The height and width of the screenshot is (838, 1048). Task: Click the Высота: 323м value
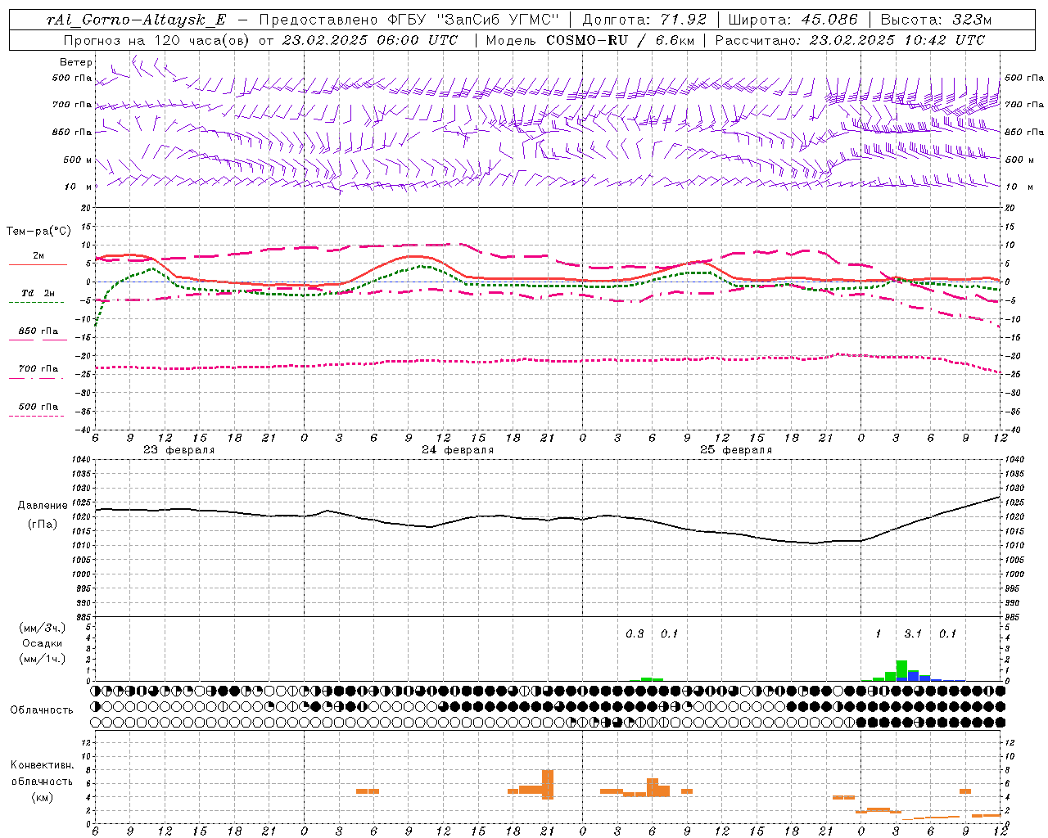[936, 20]
